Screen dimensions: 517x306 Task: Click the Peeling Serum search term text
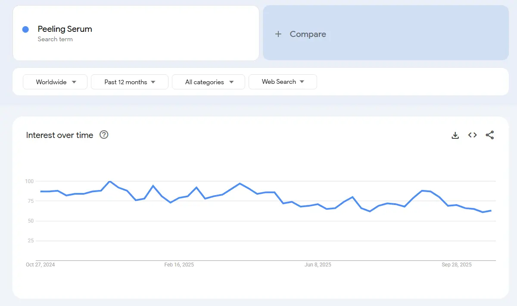click(65, 29)
